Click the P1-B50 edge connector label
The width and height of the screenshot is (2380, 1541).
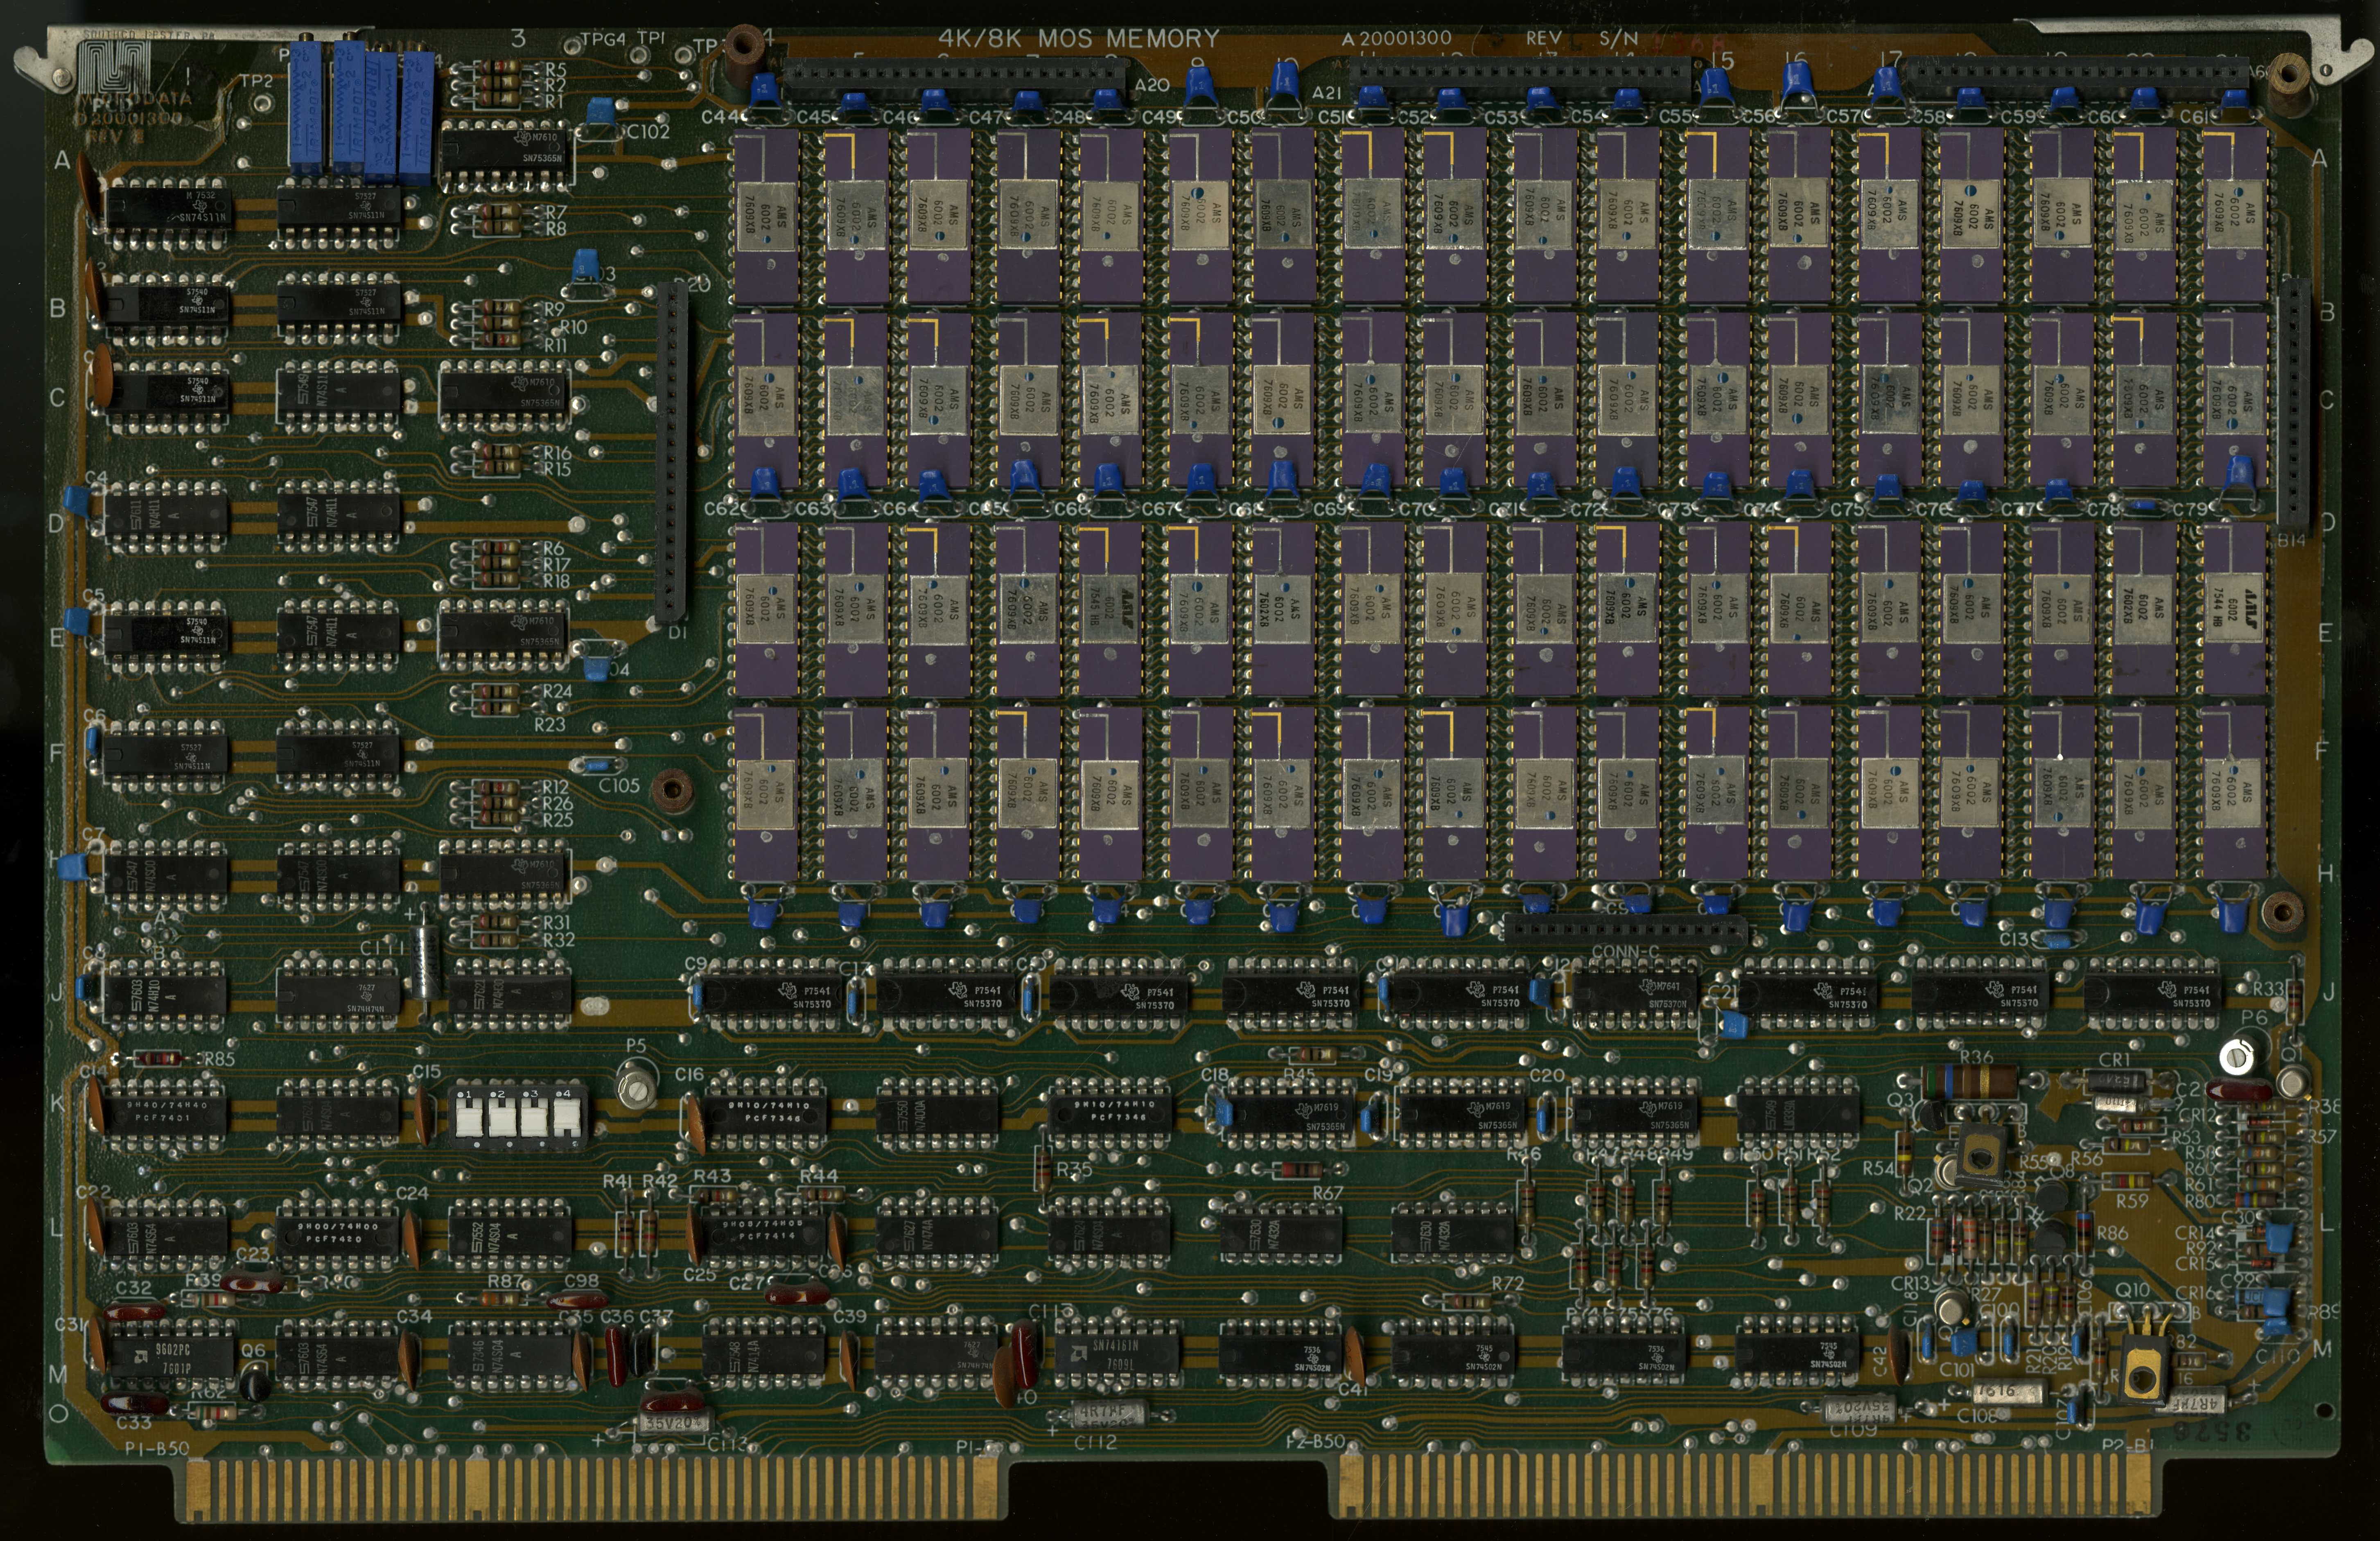tap(157, 1448)
